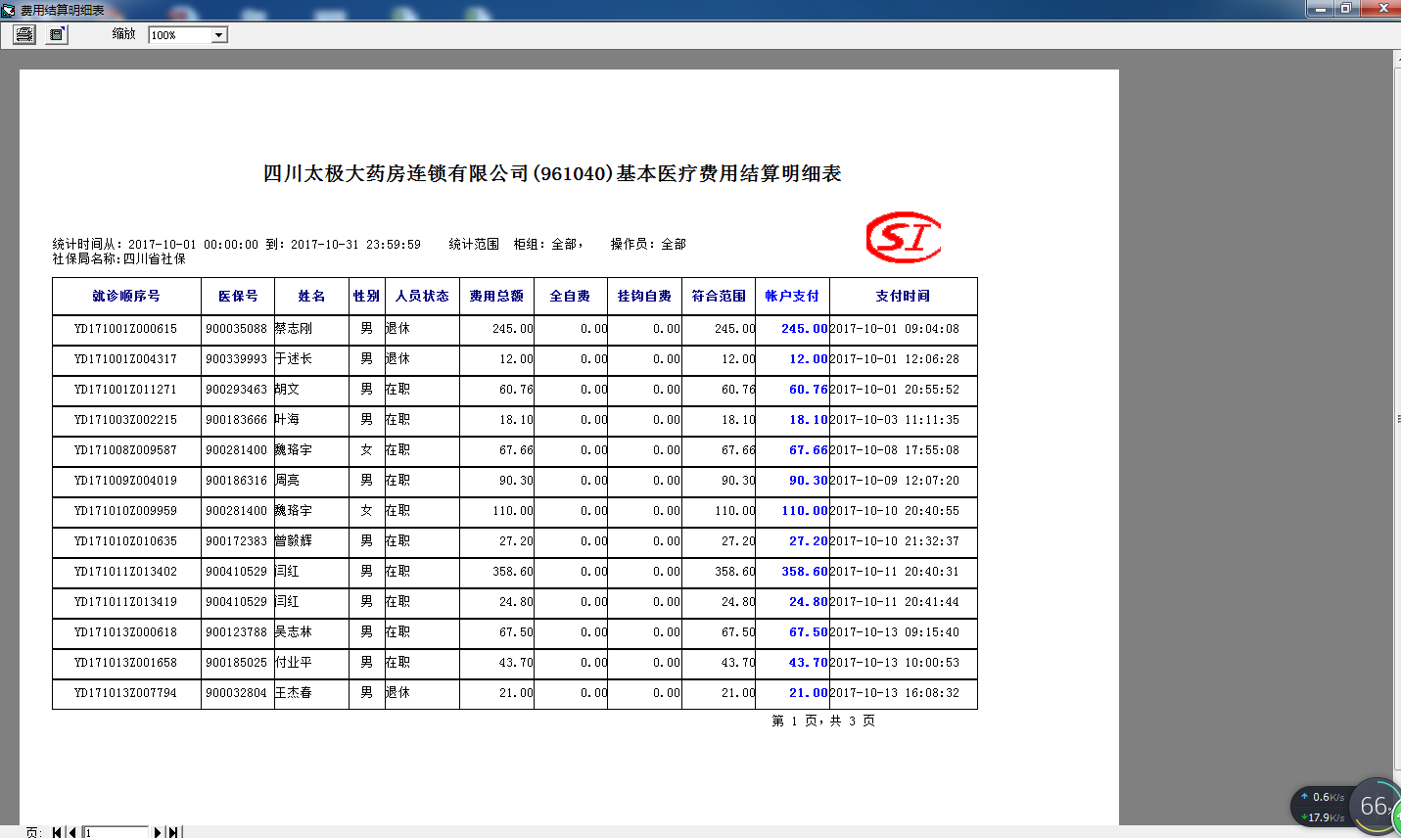
Task: Go to the first page with the first-page arrow
Action: point(57,832)
